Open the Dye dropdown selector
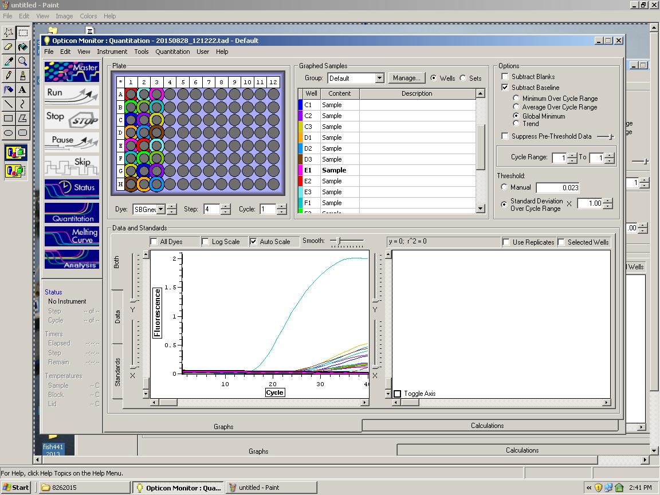 click(x=161, y=210)
